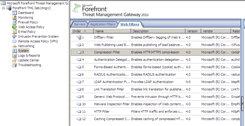Select Caching Compressed C... filter name
This screenshot has width=245, height=126.
[x=112, y=119]
